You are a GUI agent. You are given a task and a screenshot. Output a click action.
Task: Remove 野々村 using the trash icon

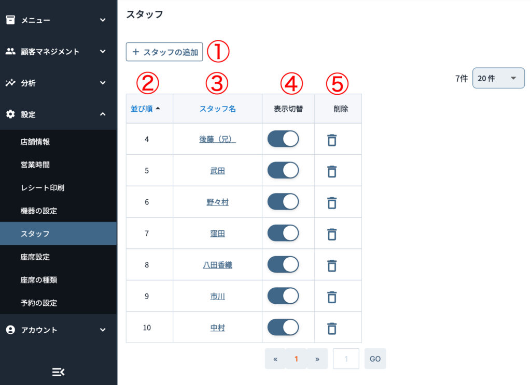point(332,202)
